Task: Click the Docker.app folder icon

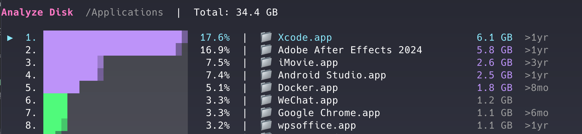Action: tap(266, 87)
